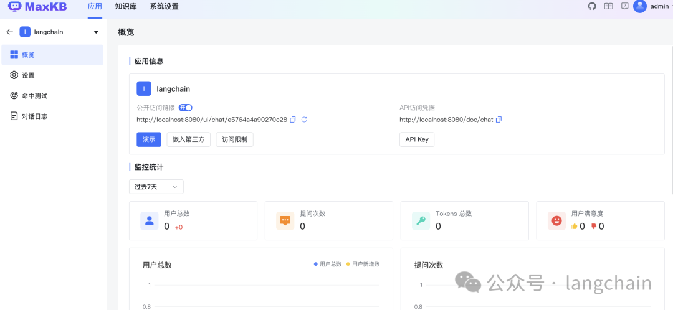This screenshot has width=673, height=310.
Task: Select 概览 in the sidebar
Action: point(52,55)
